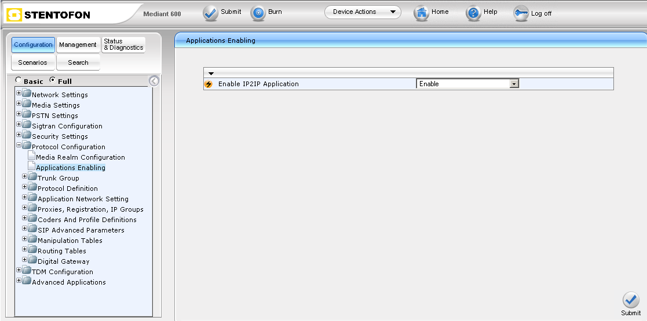Select the Basic view radio button
The height and width of the screenshot is (321, 647).
[x=19, y=80]
